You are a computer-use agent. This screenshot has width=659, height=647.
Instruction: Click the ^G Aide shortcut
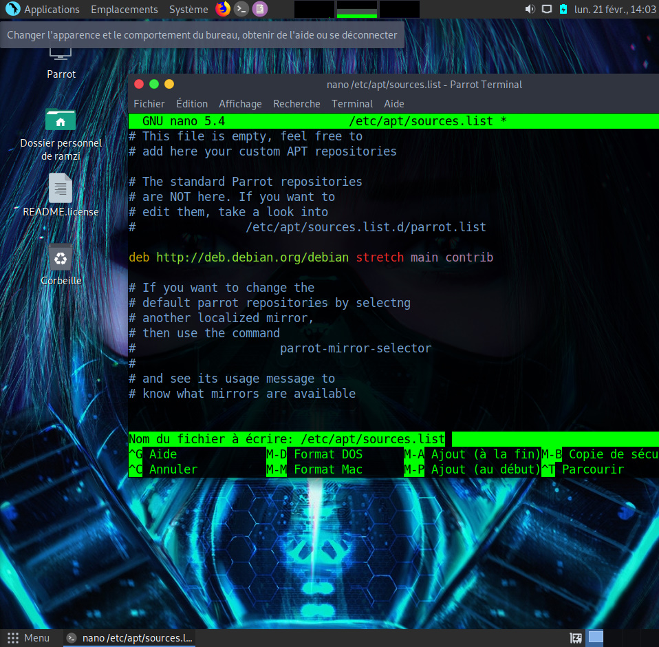[x=153, y=454]
